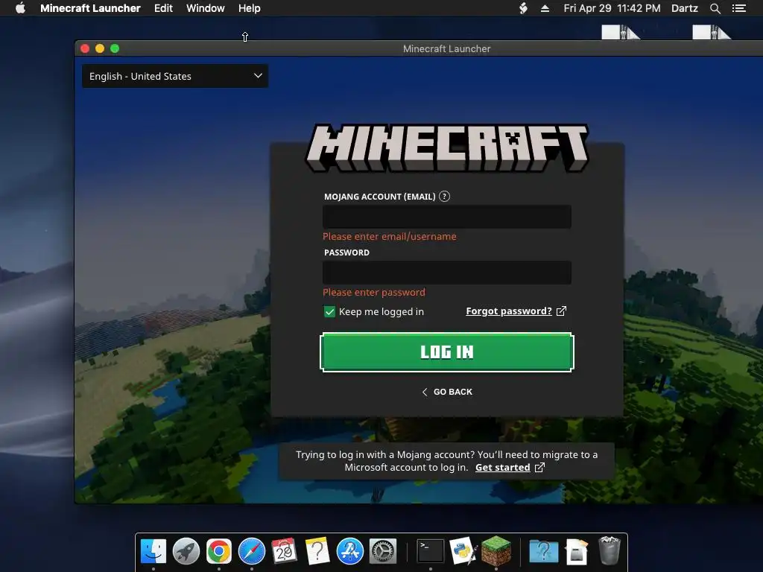The width and height of the screenshot is (763, 572).
Task: Click the Minecraft logo
Action: point(447,148)
